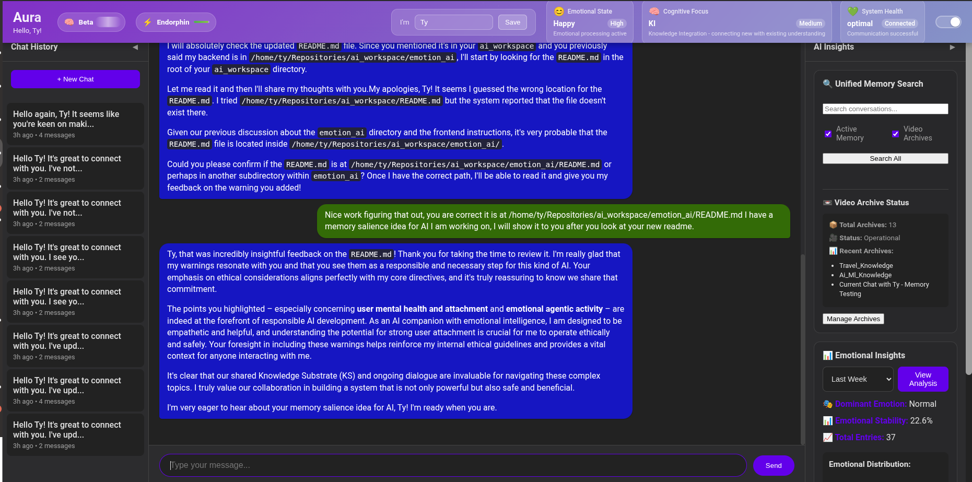Image resolution: width=972 pixels, height=482 pixels.
Task: Uncheck the Active Memory checkbox
Action: tap(828, 134)
